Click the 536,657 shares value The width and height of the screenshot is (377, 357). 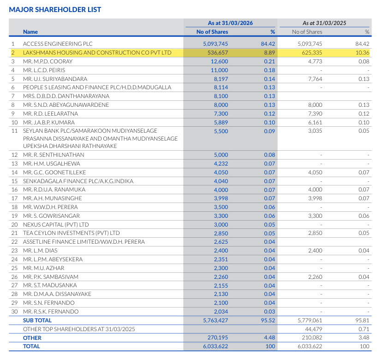[x=218, y=53]
